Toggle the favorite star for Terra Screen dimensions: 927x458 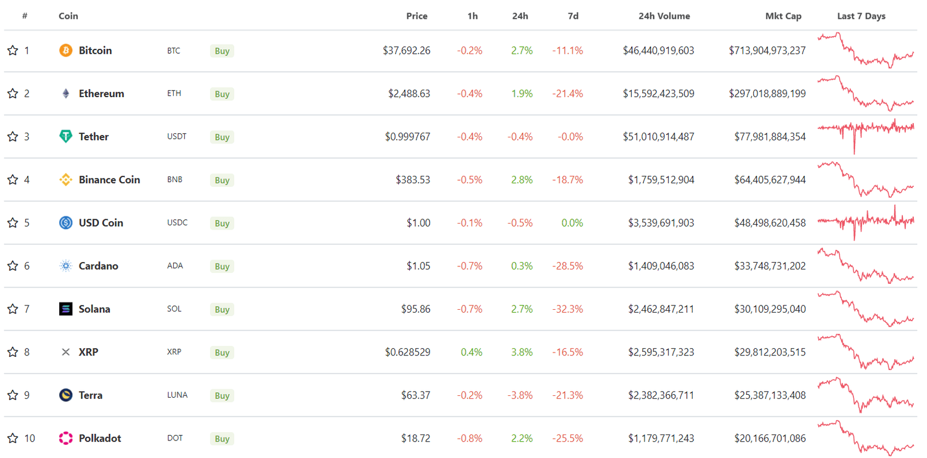coord(13,395)
